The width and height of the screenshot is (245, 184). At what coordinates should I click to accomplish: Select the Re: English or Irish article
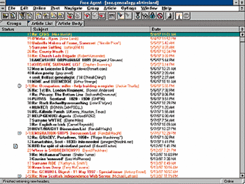tap(120, 125)
